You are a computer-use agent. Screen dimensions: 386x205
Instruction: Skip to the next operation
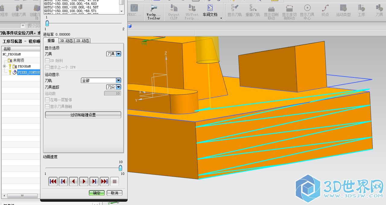pos(104,181)
